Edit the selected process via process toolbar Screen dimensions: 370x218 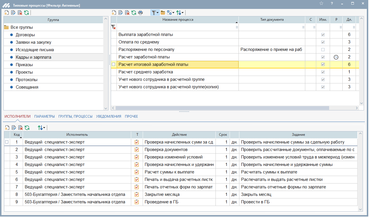[x=121, y=13]
